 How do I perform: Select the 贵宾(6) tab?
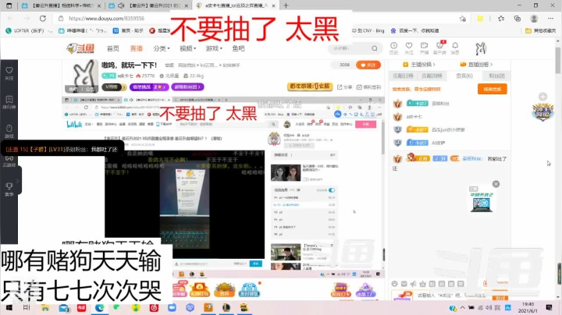tap(464, 76)
